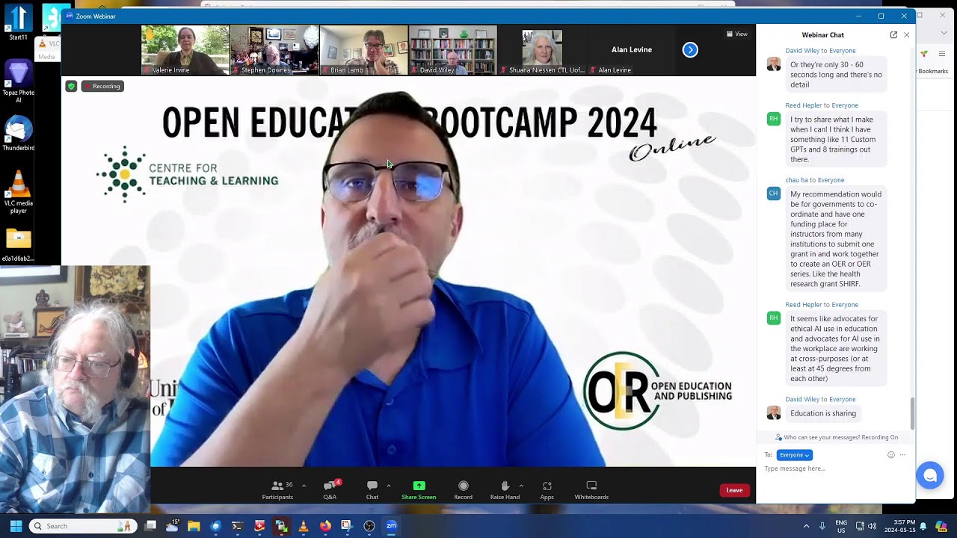
Task: Open OBS Studio from the taskbar
Action: pyautogui.click(x=369, y=526)
